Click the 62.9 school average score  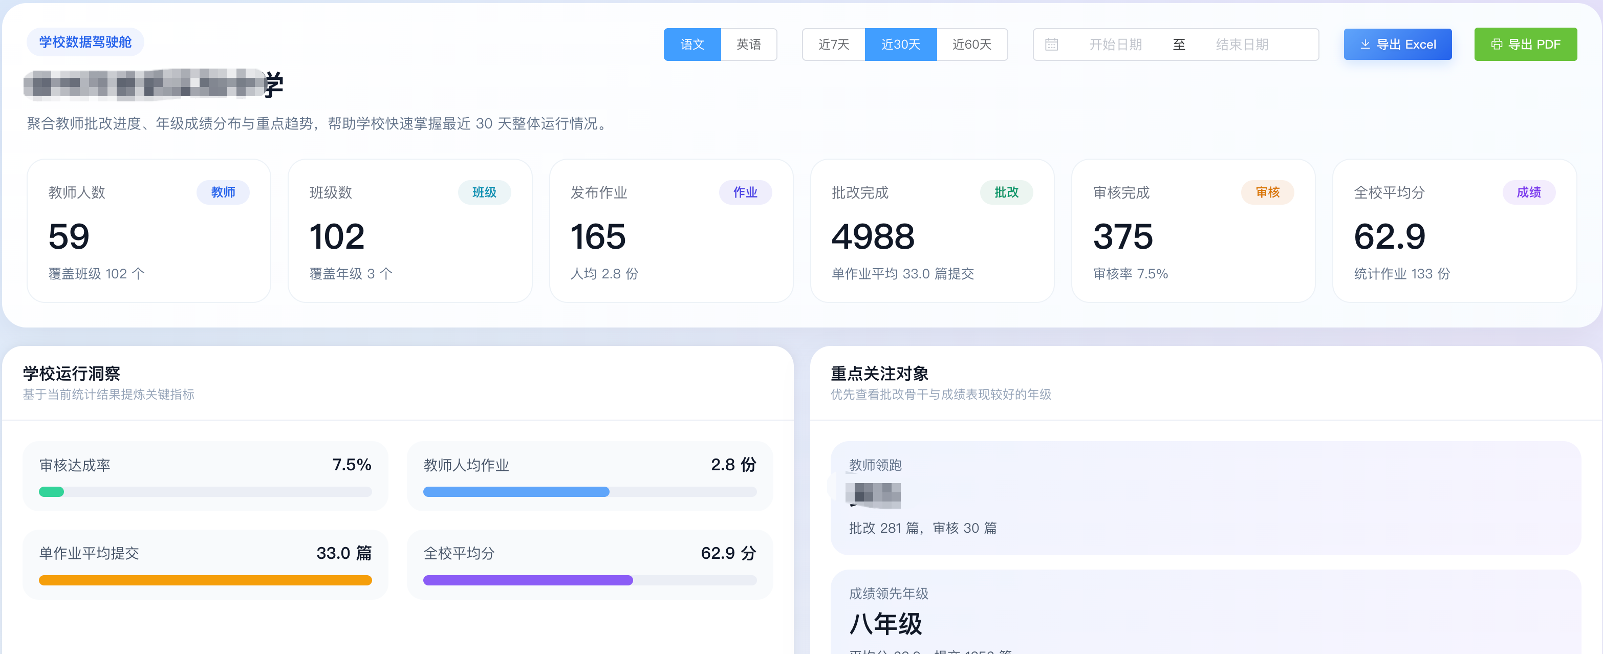click(x=1390, y=236)
